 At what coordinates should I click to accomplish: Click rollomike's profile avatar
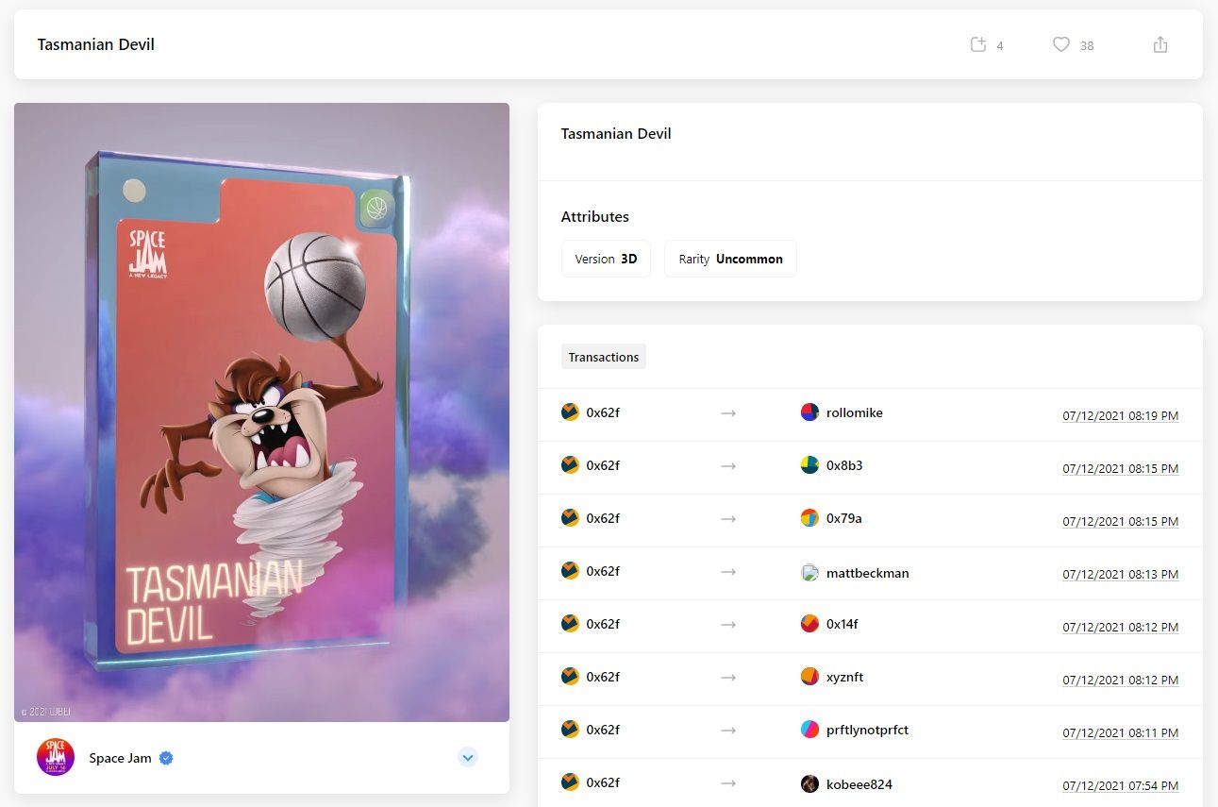coord(809,412)
